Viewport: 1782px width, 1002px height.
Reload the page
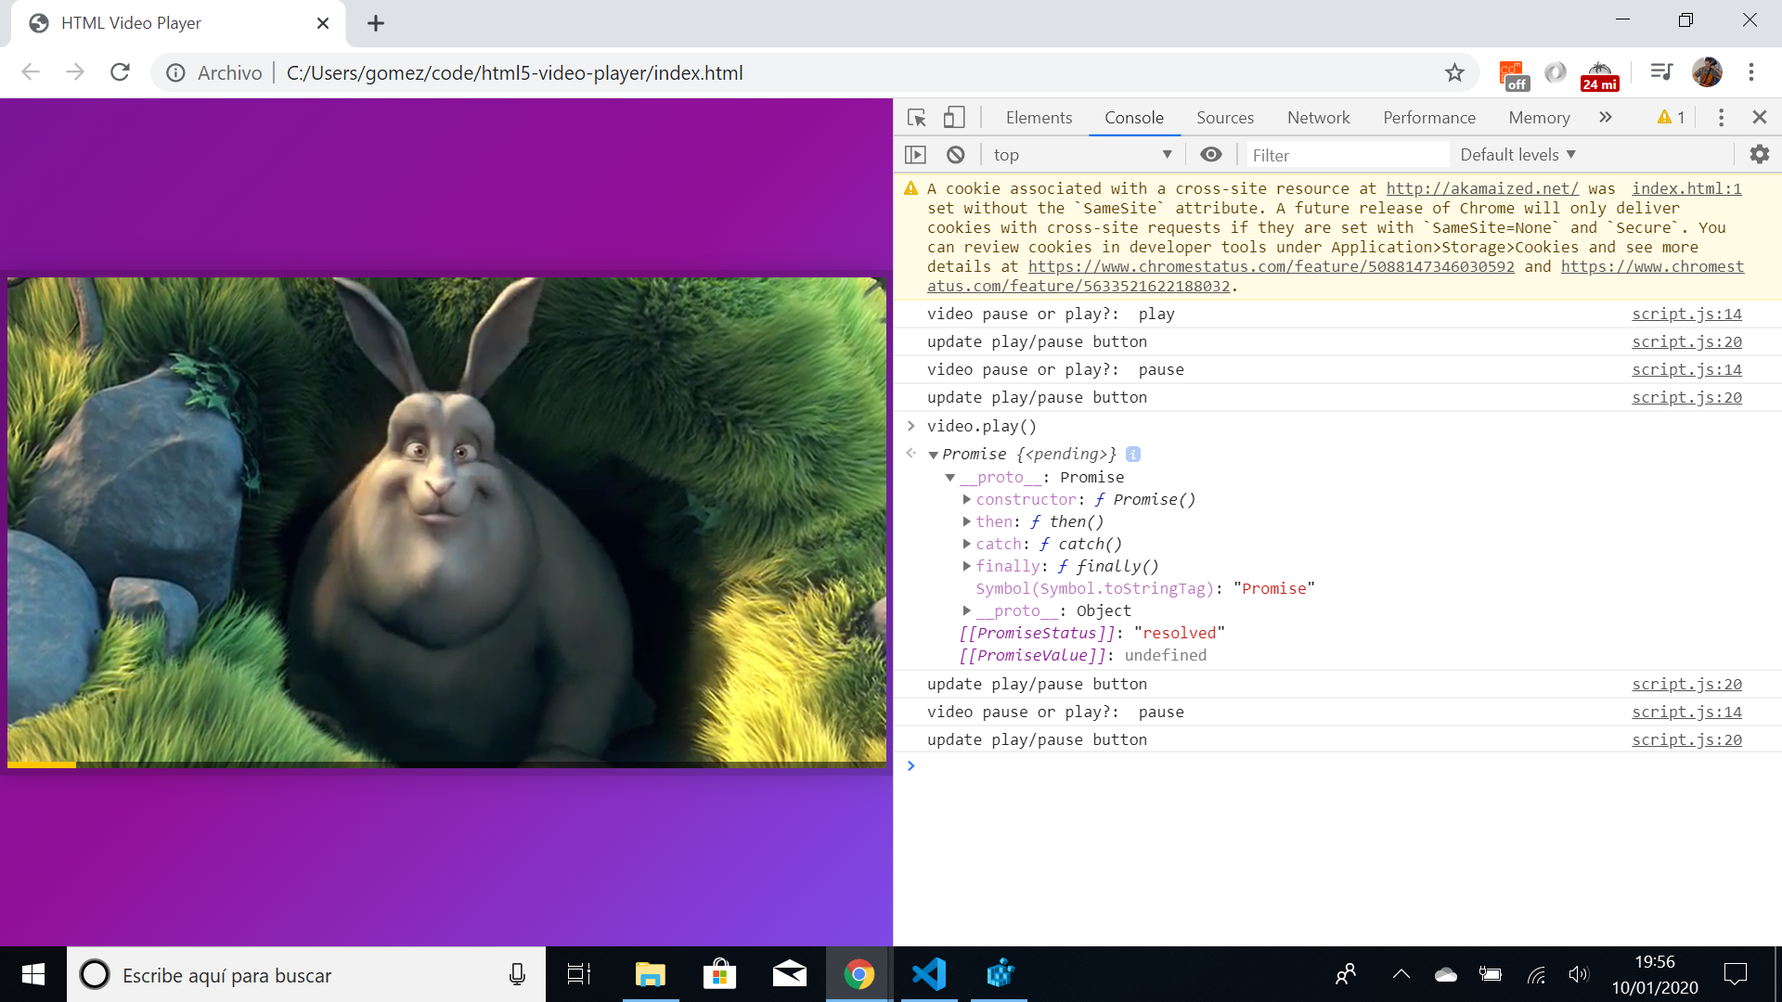(x=120, y=72)
